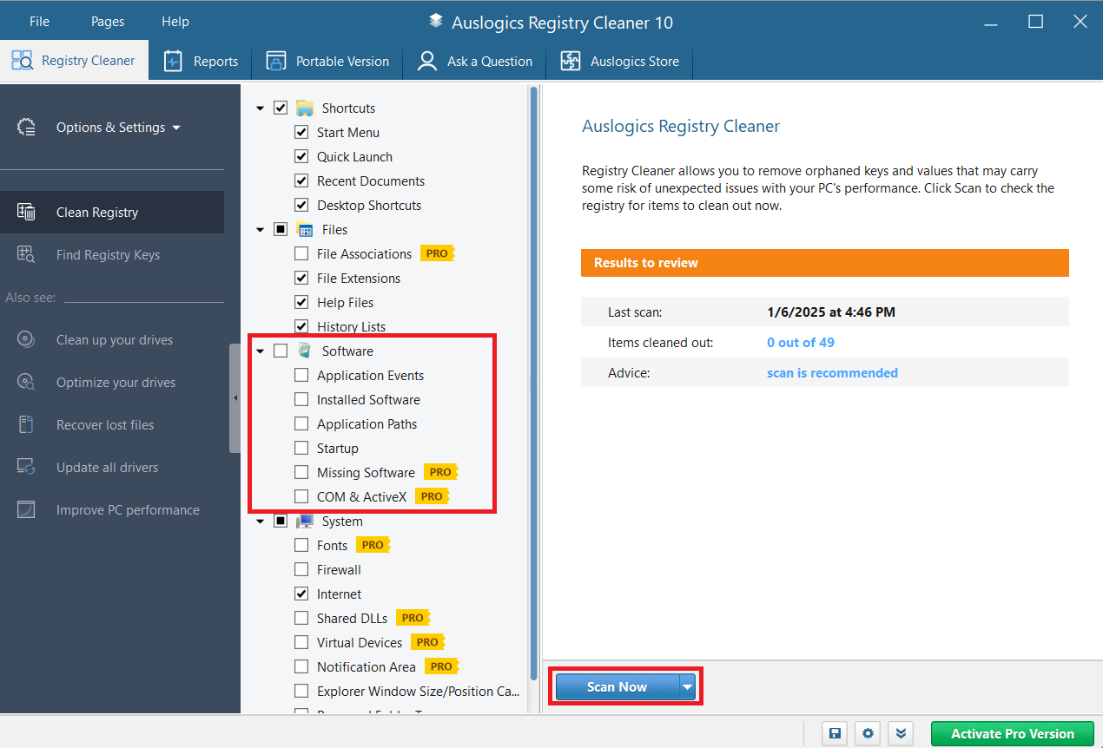Image resolution: width=1103 pixels, height=748 pixels.
Task: Open Find Registry Keys in sidebar
Action: (x=112, y=254)
